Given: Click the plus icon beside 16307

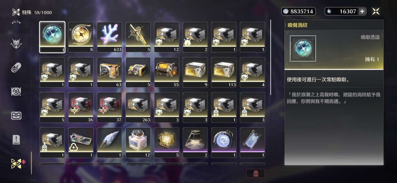Looking at the screenshot, I should [362, 11].
